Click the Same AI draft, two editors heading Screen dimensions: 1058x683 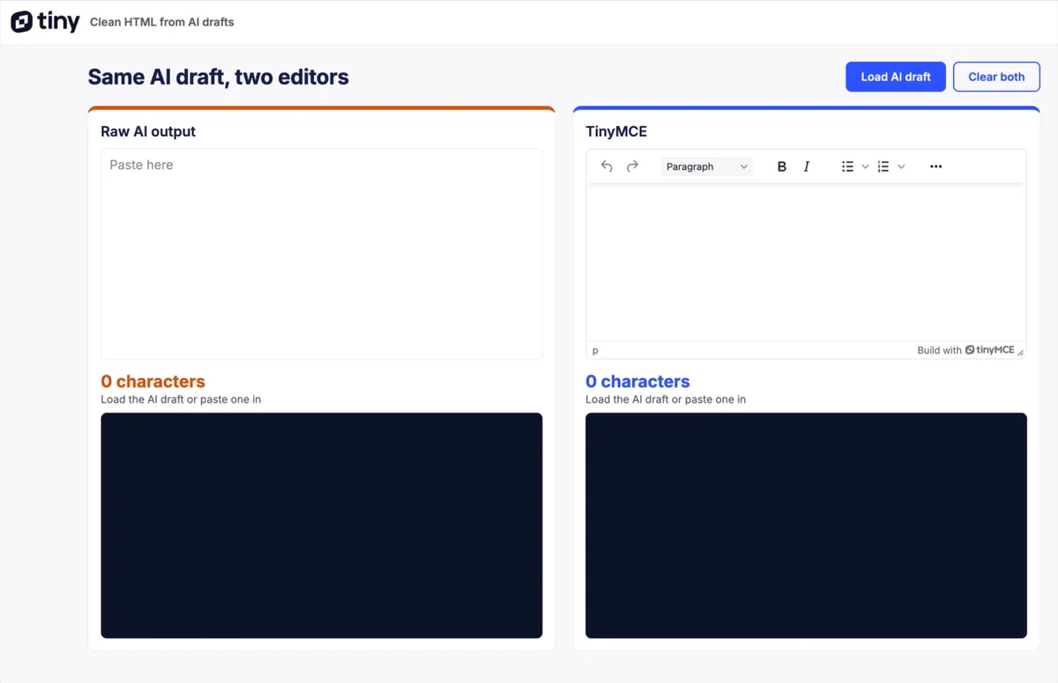[x=219, y=77]
